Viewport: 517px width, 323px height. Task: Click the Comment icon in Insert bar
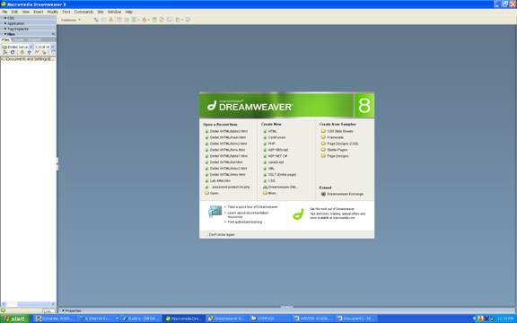[x=169, y=20]
